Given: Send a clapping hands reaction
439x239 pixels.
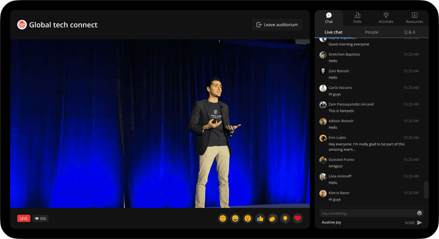Looking at the screenshot, I should click(x=273, y=218).
